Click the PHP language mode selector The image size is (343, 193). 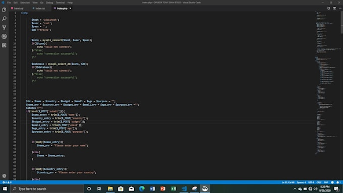click(x=326, y=182)
